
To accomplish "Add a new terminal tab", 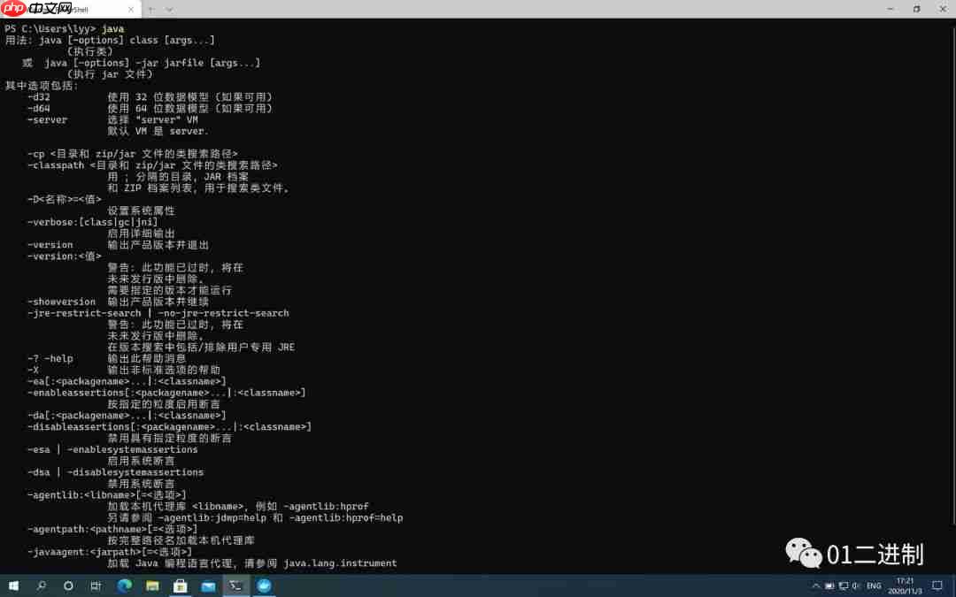I will click(151, 10).
